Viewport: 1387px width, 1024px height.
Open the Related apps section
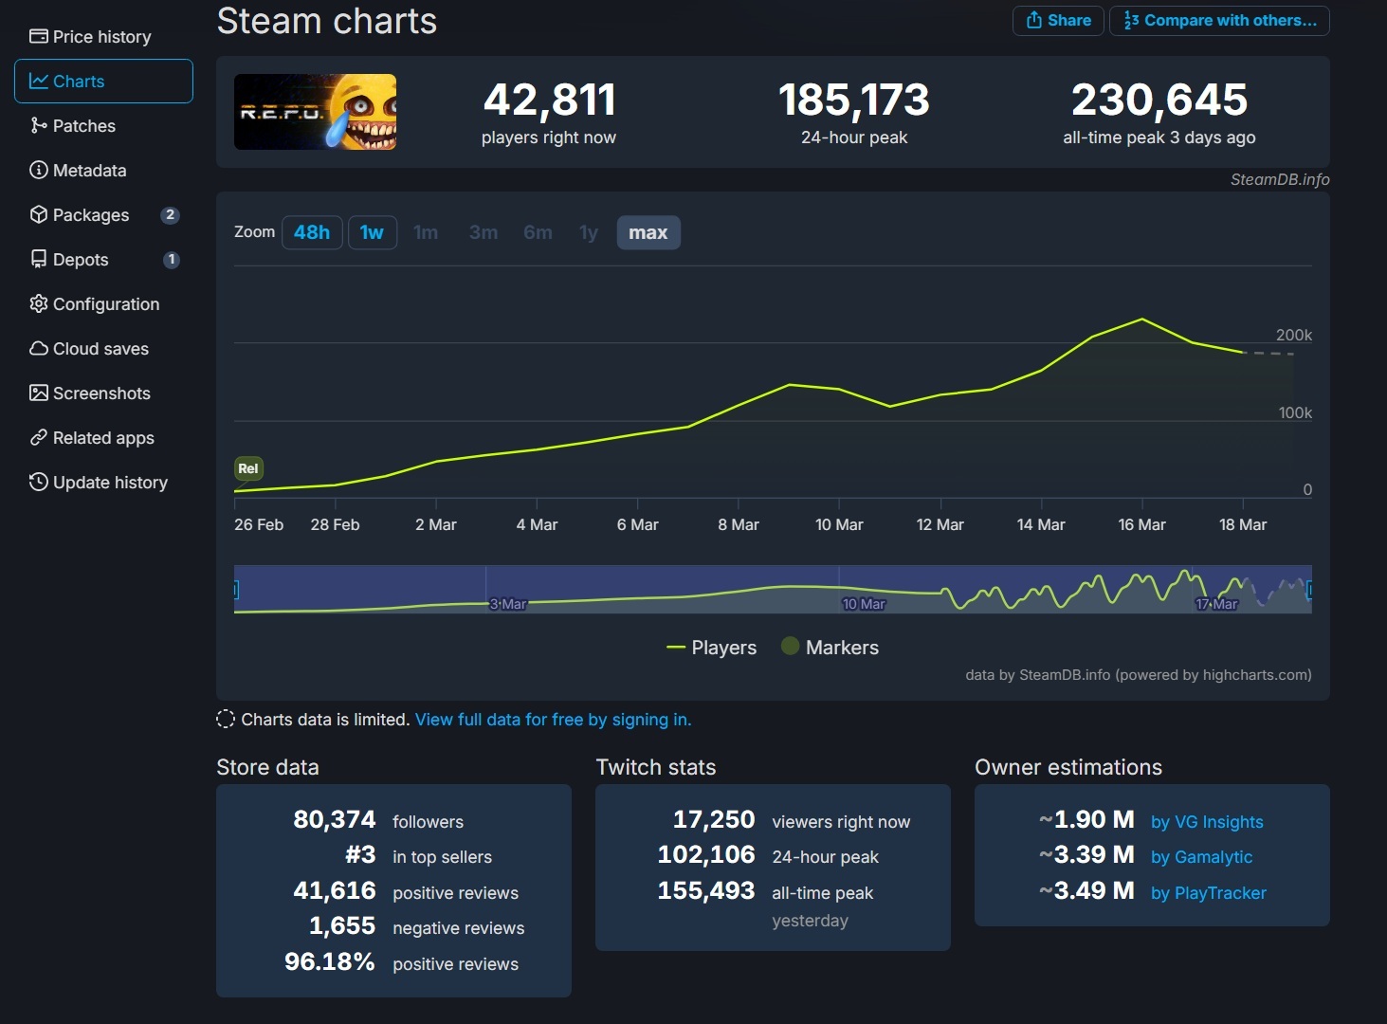point(103,438)
